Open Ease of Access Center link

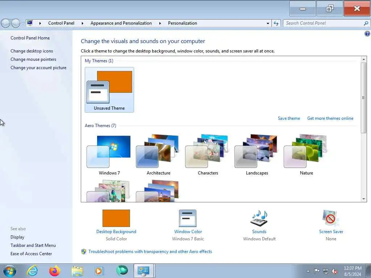(x=31, y=254)
